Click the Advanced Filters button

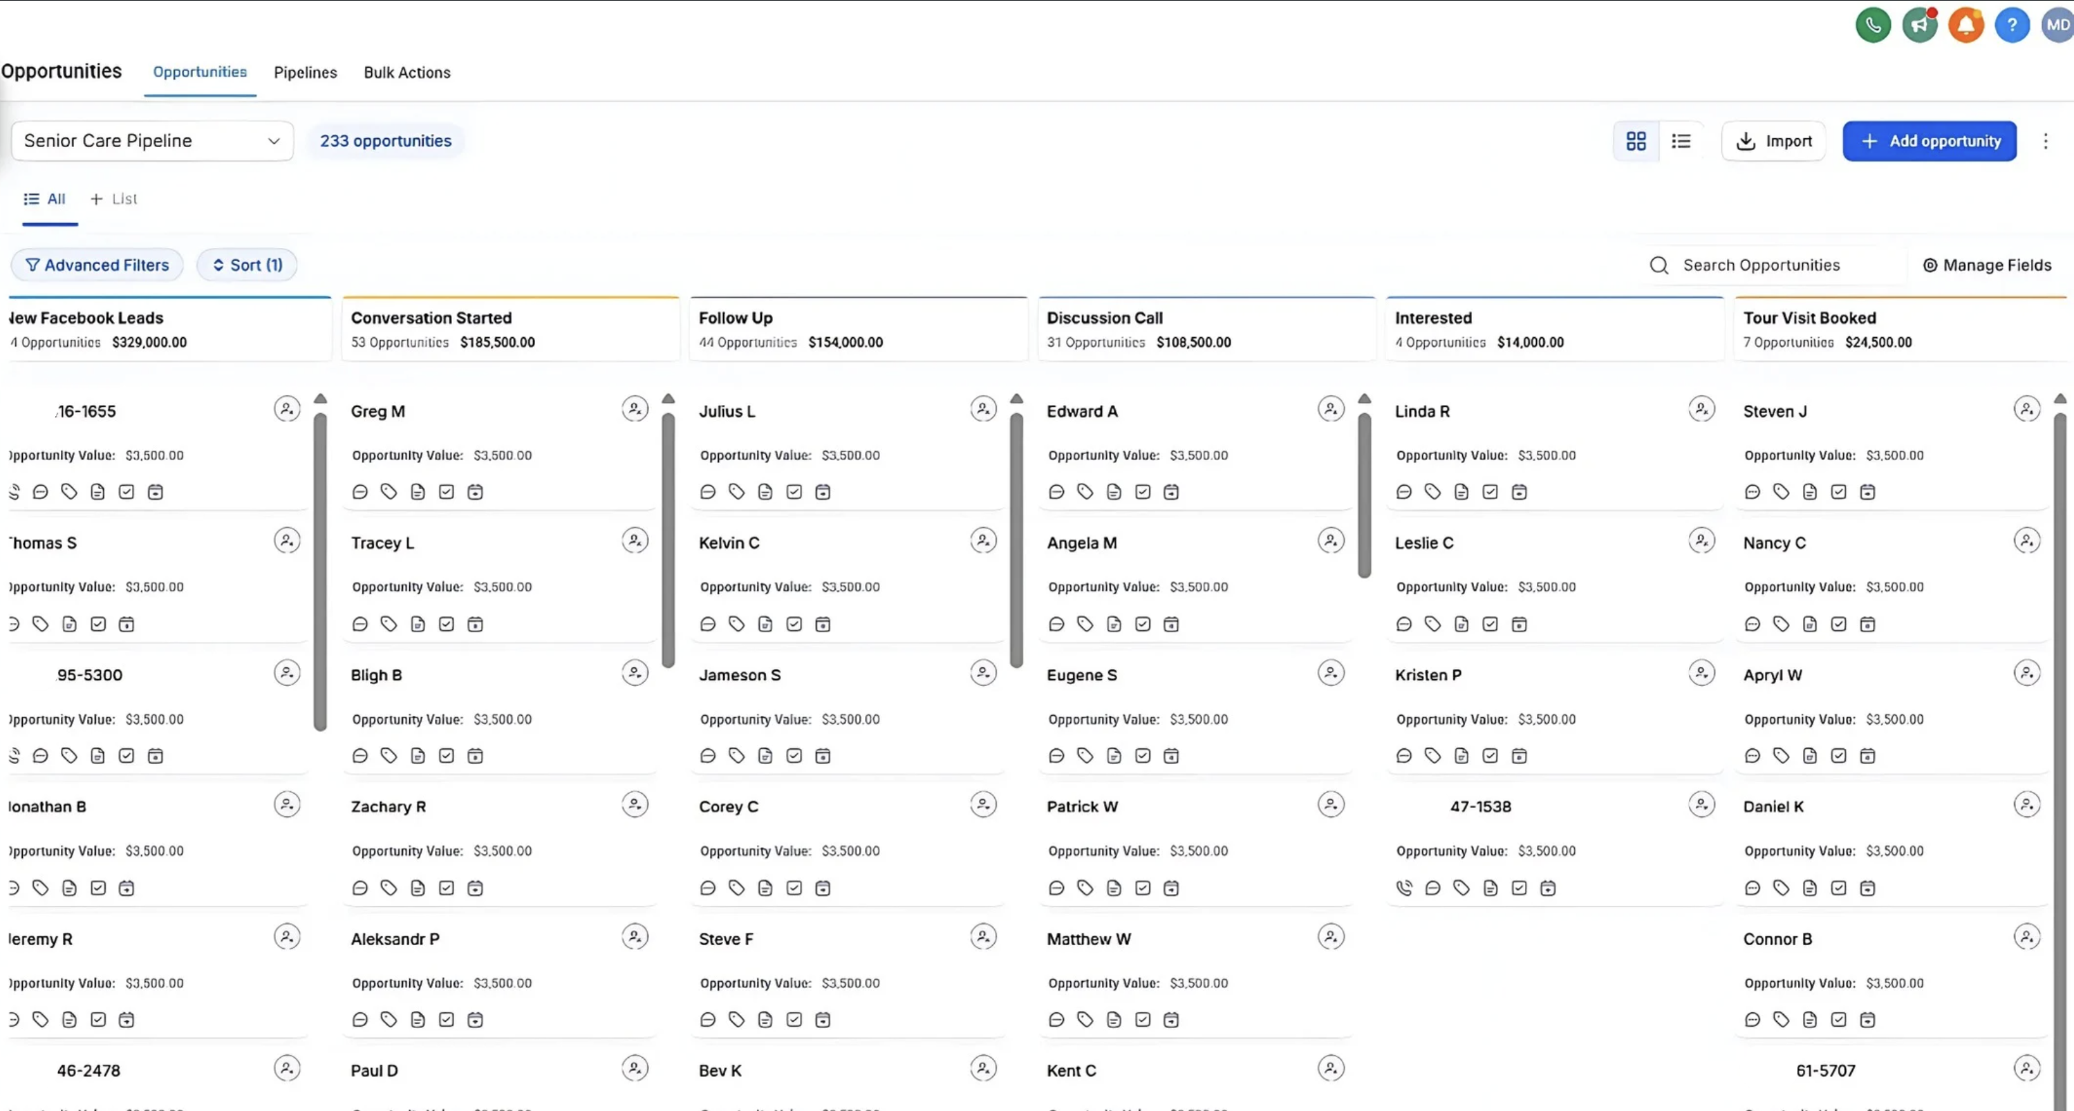tap(97, 265)
